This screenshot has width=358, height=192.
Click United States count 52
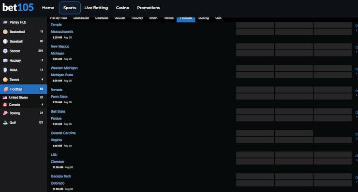pos(42,97)
